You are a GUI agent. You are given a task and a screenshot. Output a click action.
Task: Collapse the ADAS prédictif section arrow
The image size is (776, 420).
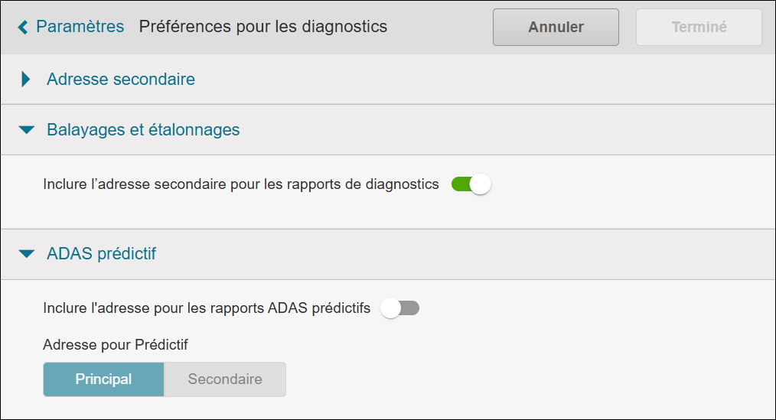(27, 254)
